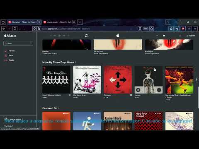
Task: Open the Life Starts Now album cover
Action: tap(87, 79)
